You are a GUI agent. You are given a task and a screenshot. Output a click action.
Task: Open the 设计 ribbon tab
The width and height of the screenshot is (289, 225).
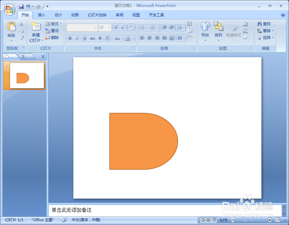coord(58,15)
